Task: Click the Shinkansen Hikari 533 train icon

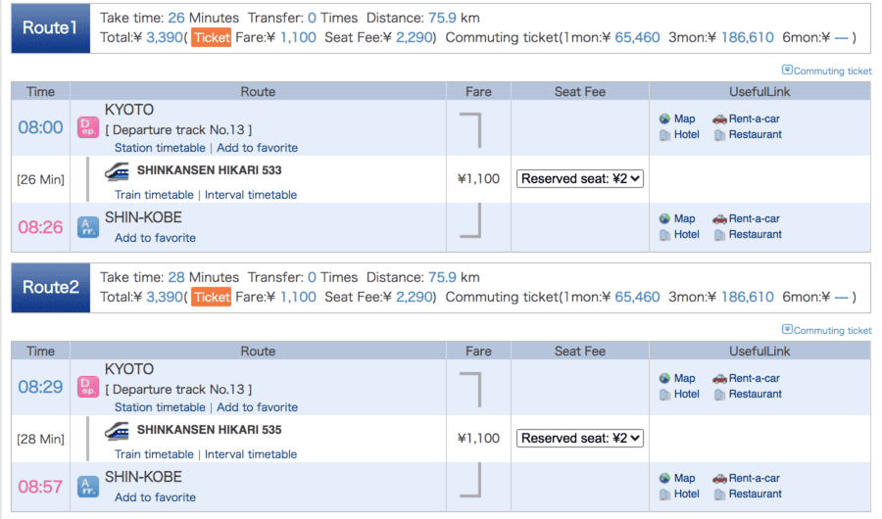Action: [x=118, y=171]
